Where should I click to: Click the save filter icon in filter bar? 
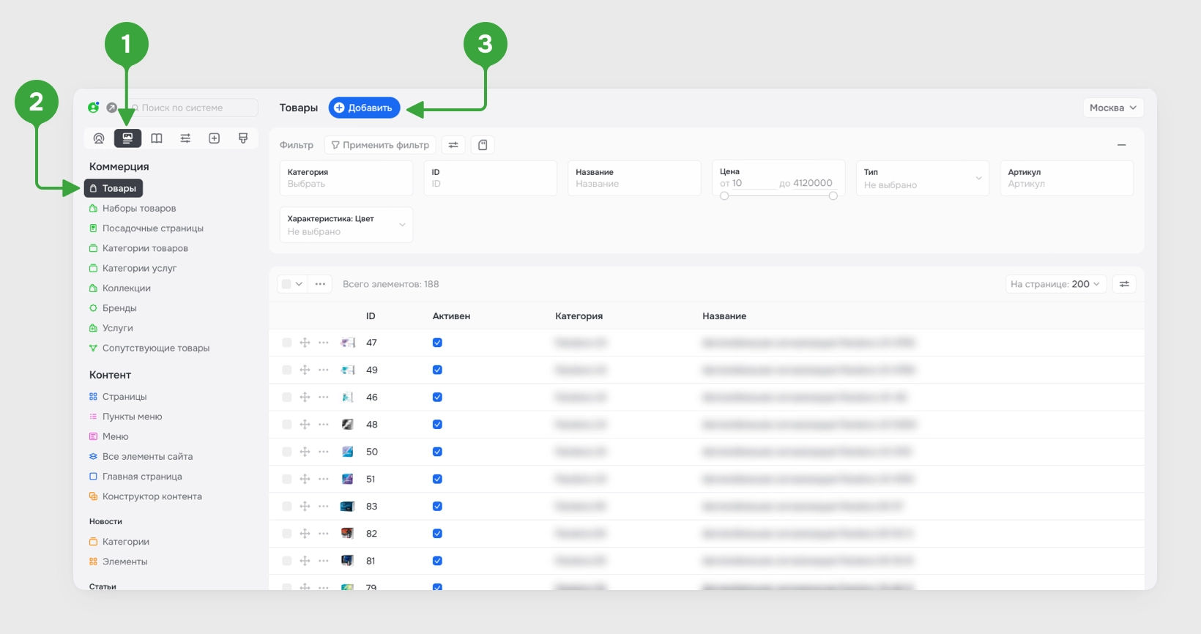click(483, 145)
